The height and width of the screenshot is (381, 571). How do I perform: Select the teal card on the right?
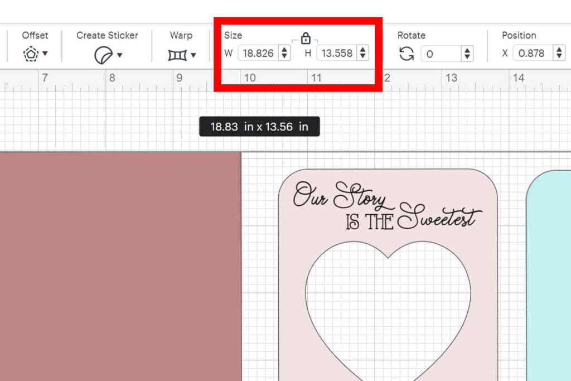[552, 268]
